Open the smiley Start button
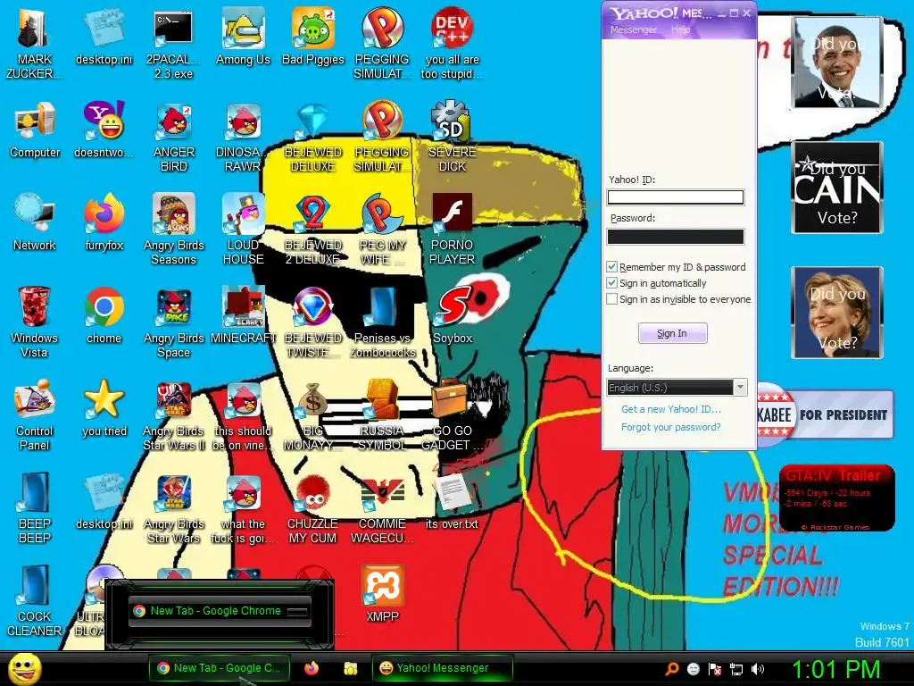Image resolution: width=914 pixels, height=686 pixels. click(25, 668)
